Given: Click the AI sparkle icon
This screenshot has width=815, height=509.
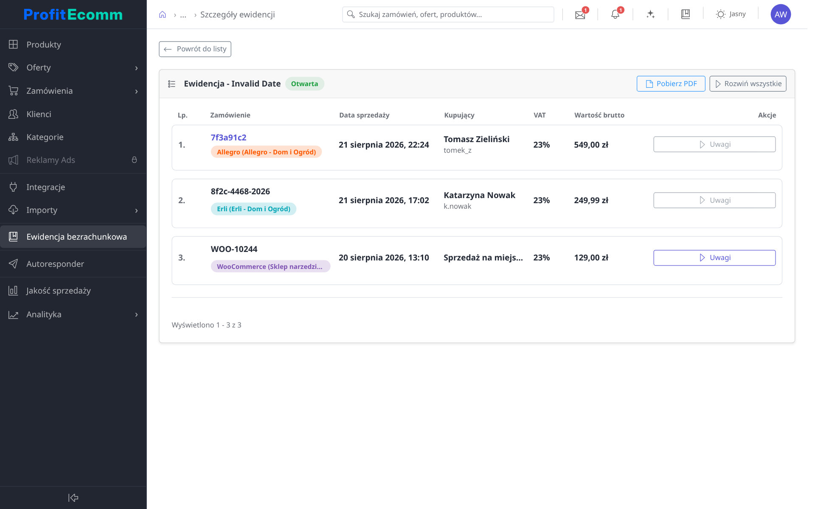Looking at the screenshot, I should 650,14.
